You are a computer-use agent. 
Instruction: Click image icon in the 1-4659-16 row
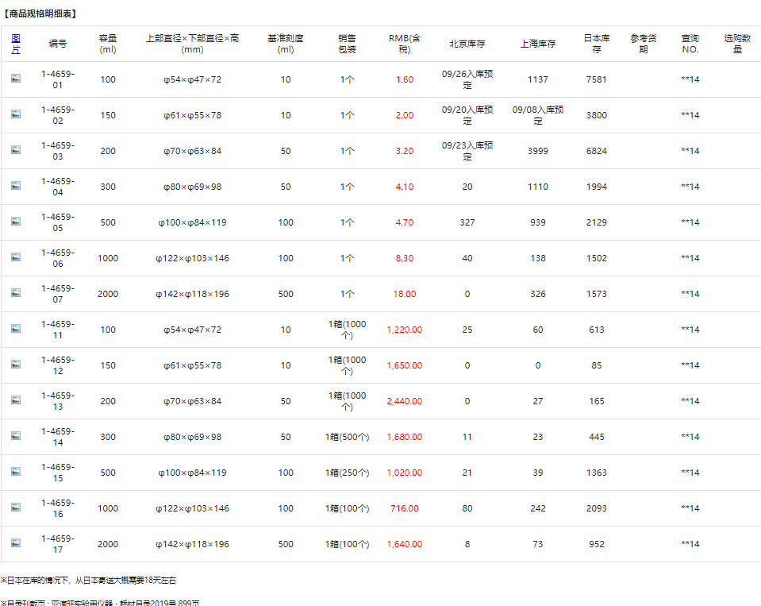point(16,508)
